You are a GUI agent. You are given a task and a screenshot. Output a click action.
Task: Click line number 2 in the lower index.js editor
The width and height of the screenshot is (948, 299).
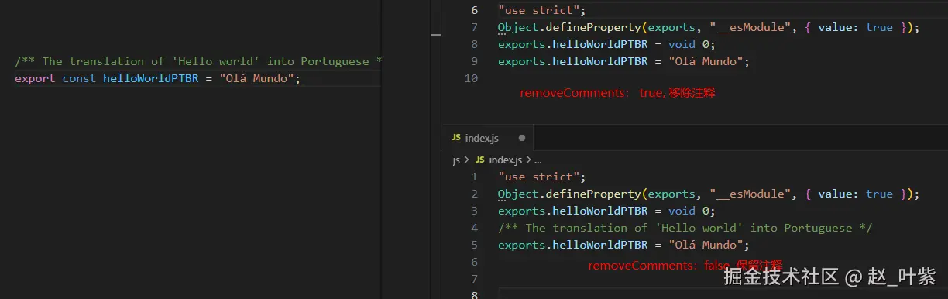pyautogui.click(x=475, y=194)
